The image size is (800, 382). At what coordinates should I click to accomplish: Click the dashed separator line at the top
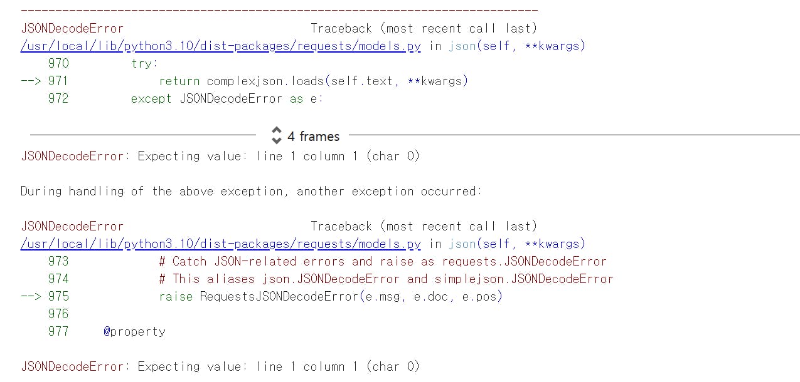click(x=279, y=10)
